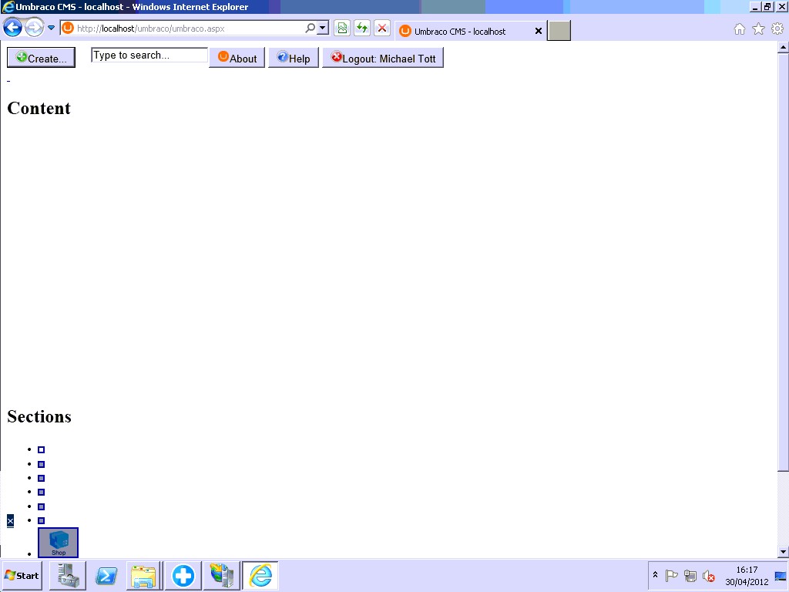Click the stop loading X icon
The image size is (789, 592).
(x=382, y=29)
